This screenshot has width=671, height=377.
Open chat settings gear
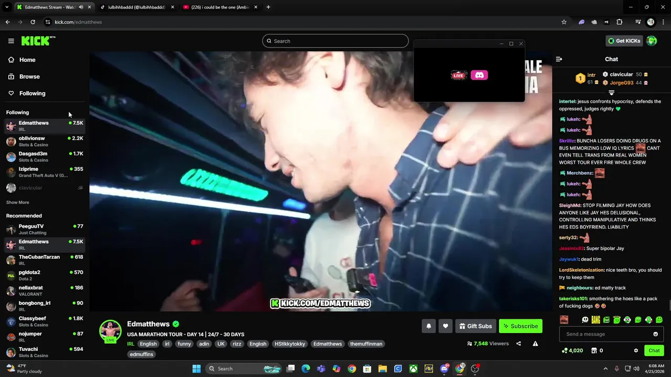(636, 350)
